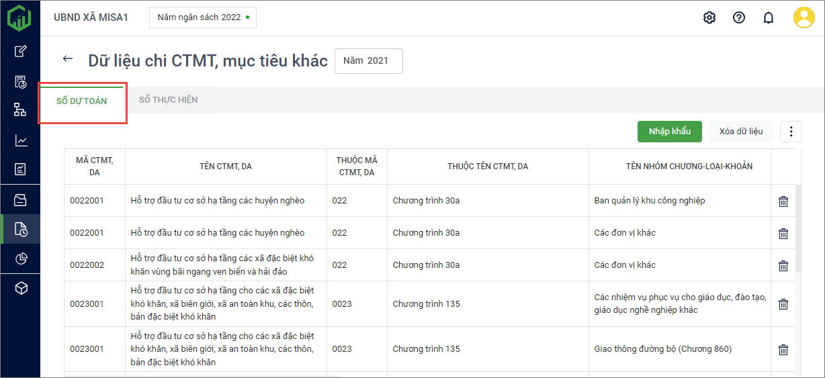Open the Năm 2021 year dropdown
The image size is (825, 378).
(368, 60)
